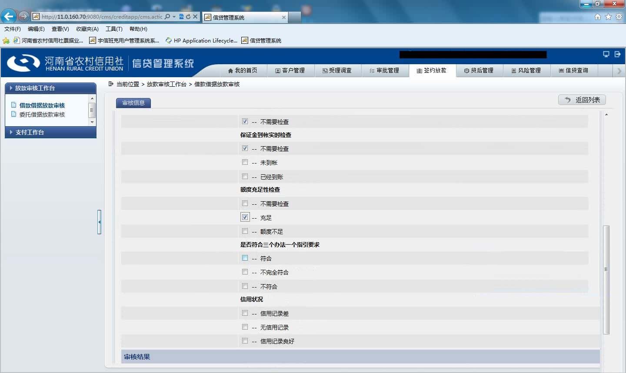Click the logout icon in system header
Image resolution: width=626 pixels, height=373 pixels.
[617, 54]
